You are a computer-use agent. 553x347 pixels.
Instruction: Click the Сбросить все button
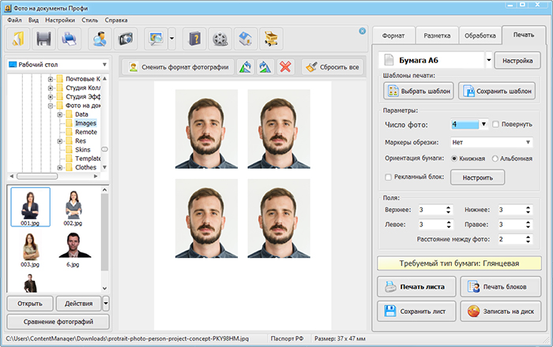pyautogui.click(x=333, y=67)
